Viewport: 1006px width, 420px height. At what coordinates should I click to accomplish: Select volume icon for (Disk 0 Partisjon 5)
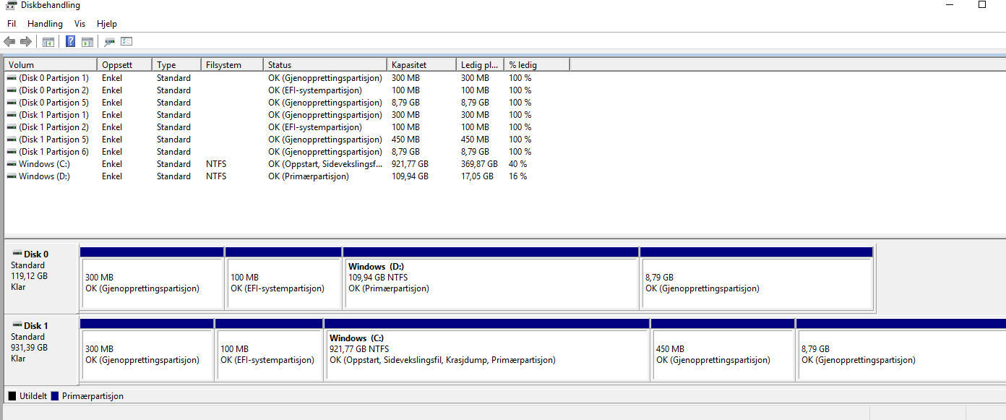[12, 103]
